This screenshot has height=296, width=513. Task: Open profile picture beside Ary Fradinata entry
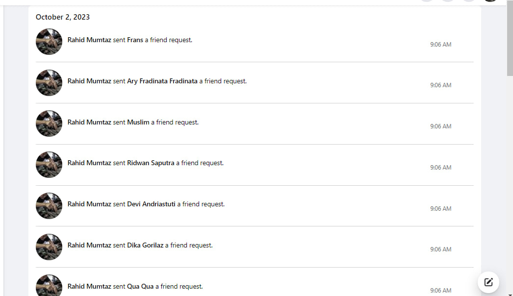tap(49, 83)
